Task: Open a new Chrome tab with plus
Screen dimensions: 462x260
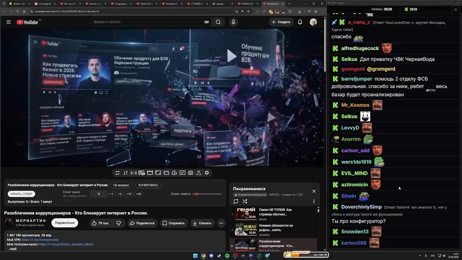Action: [x=289, y=4]
